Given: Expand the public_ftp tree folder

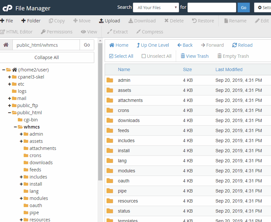Looking at the screenshot, I should pos(9,105).
